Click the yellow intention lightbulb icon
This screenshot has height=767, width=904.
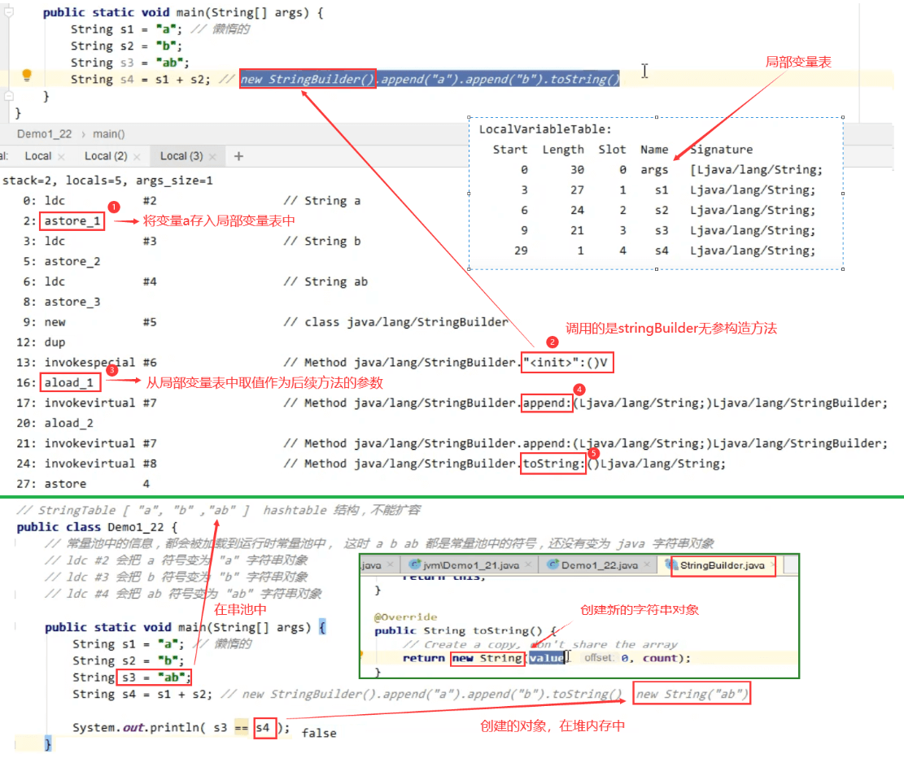coord(27,75)
